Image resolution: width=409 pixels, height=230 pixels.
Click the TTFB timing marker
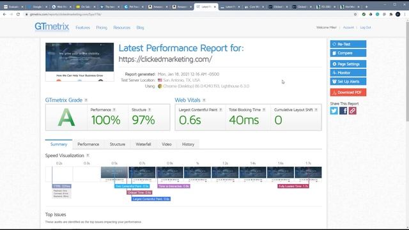click(61, 186)
